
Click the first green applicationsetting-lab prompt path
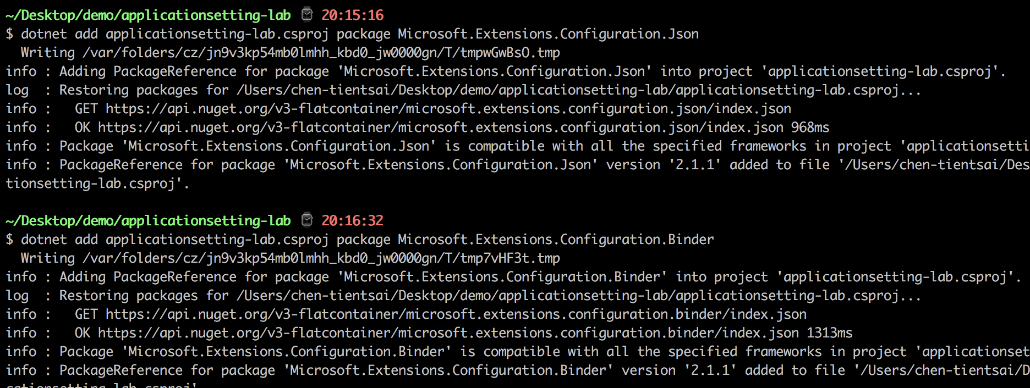point(148,15)
